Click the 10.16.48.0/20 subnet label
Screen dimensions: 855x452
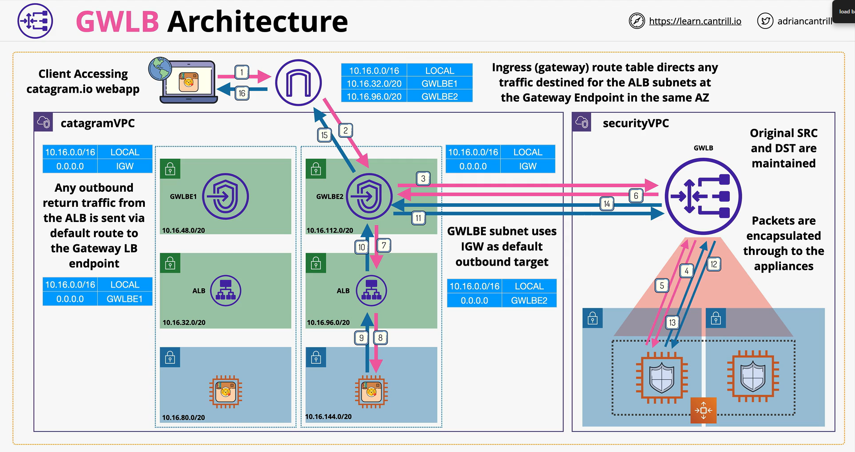pos(183,230)
